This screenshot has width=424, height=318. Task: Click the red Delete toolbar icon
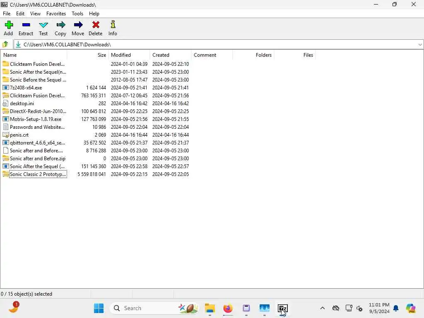[96, 25]
